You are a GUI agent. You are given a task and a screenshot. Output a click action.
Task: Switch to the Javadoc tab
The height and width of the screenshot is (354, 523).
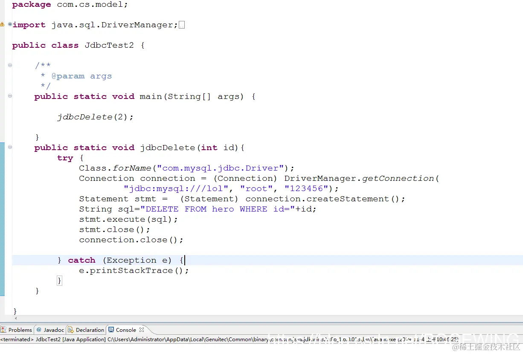[50, 330]
